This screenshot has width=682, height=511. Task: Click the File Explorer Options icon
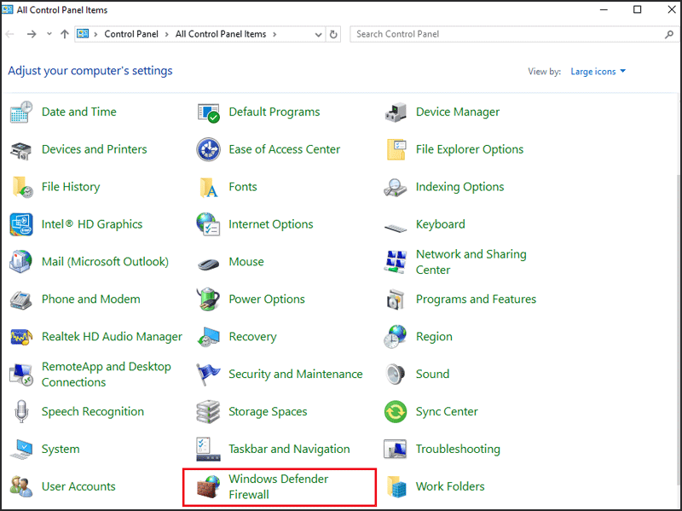(396, 150)
